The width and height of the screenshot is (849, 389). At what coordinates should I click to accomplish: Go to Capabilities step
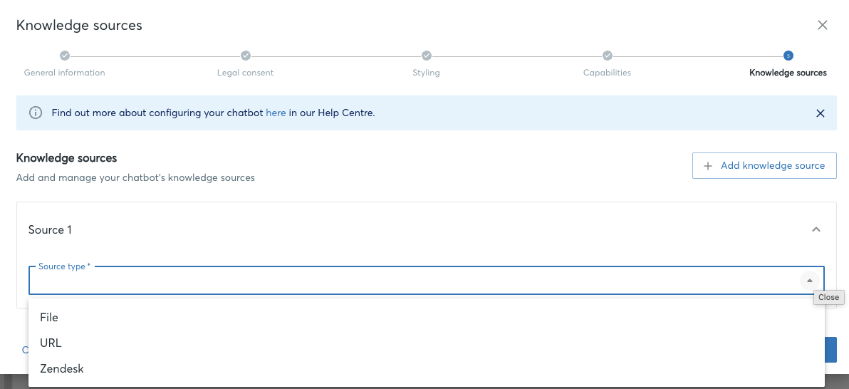pos(607,73)
